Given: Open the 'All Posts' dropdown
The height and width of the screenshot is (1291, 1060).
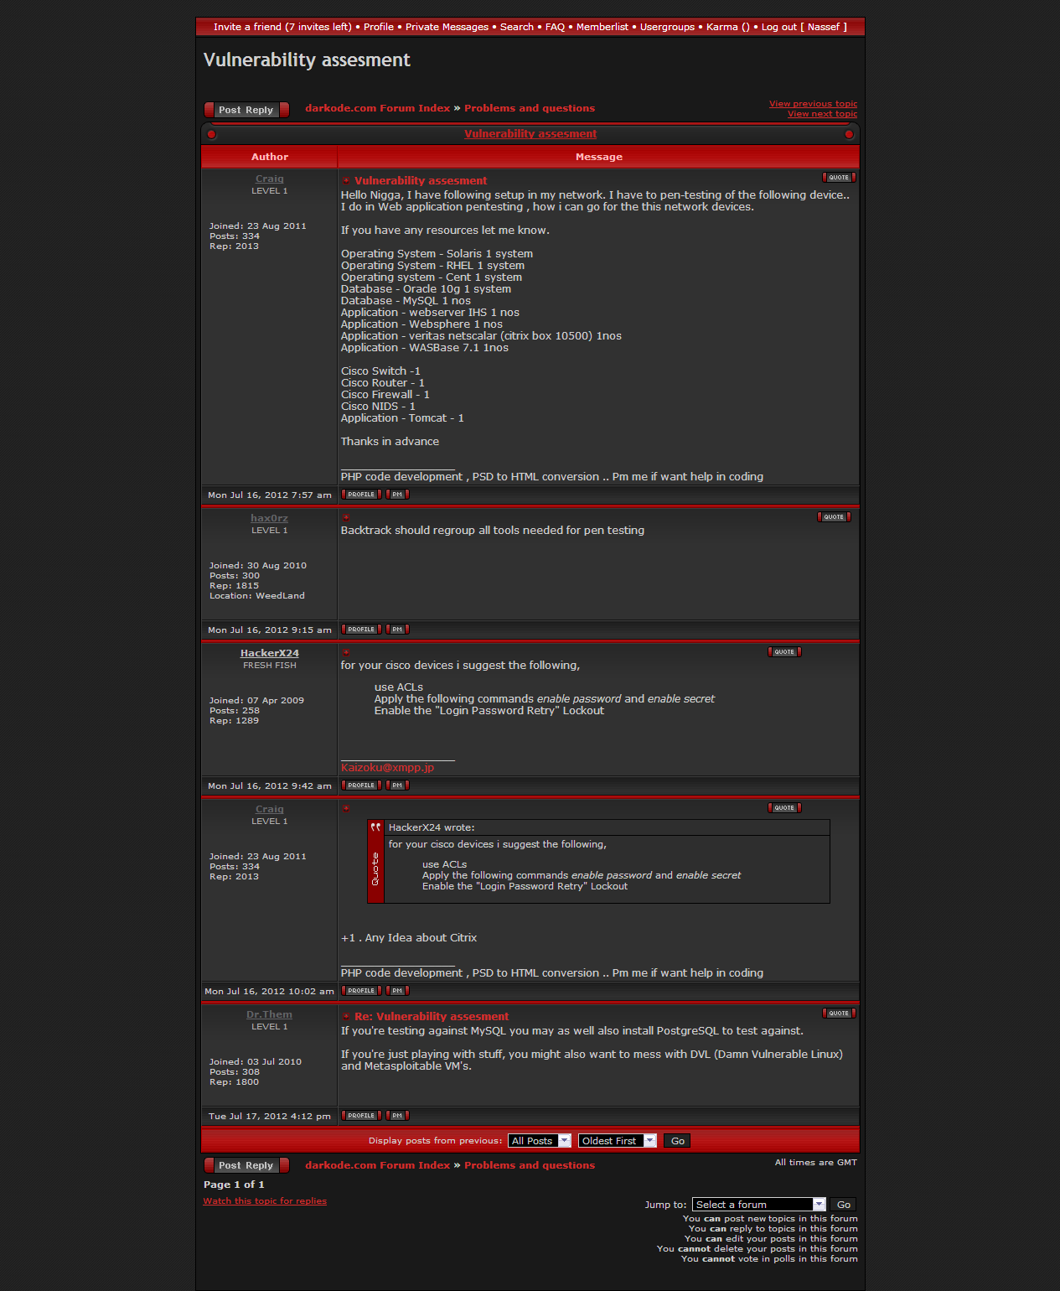Looking at the screenshot, I should point(540,1141).
